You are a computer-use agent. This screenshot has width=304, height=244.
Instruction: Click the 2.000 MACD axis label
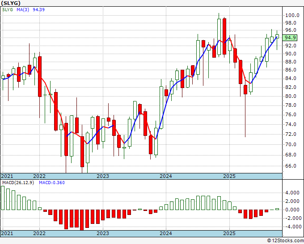pyautogui.click(x=292, y=202)
